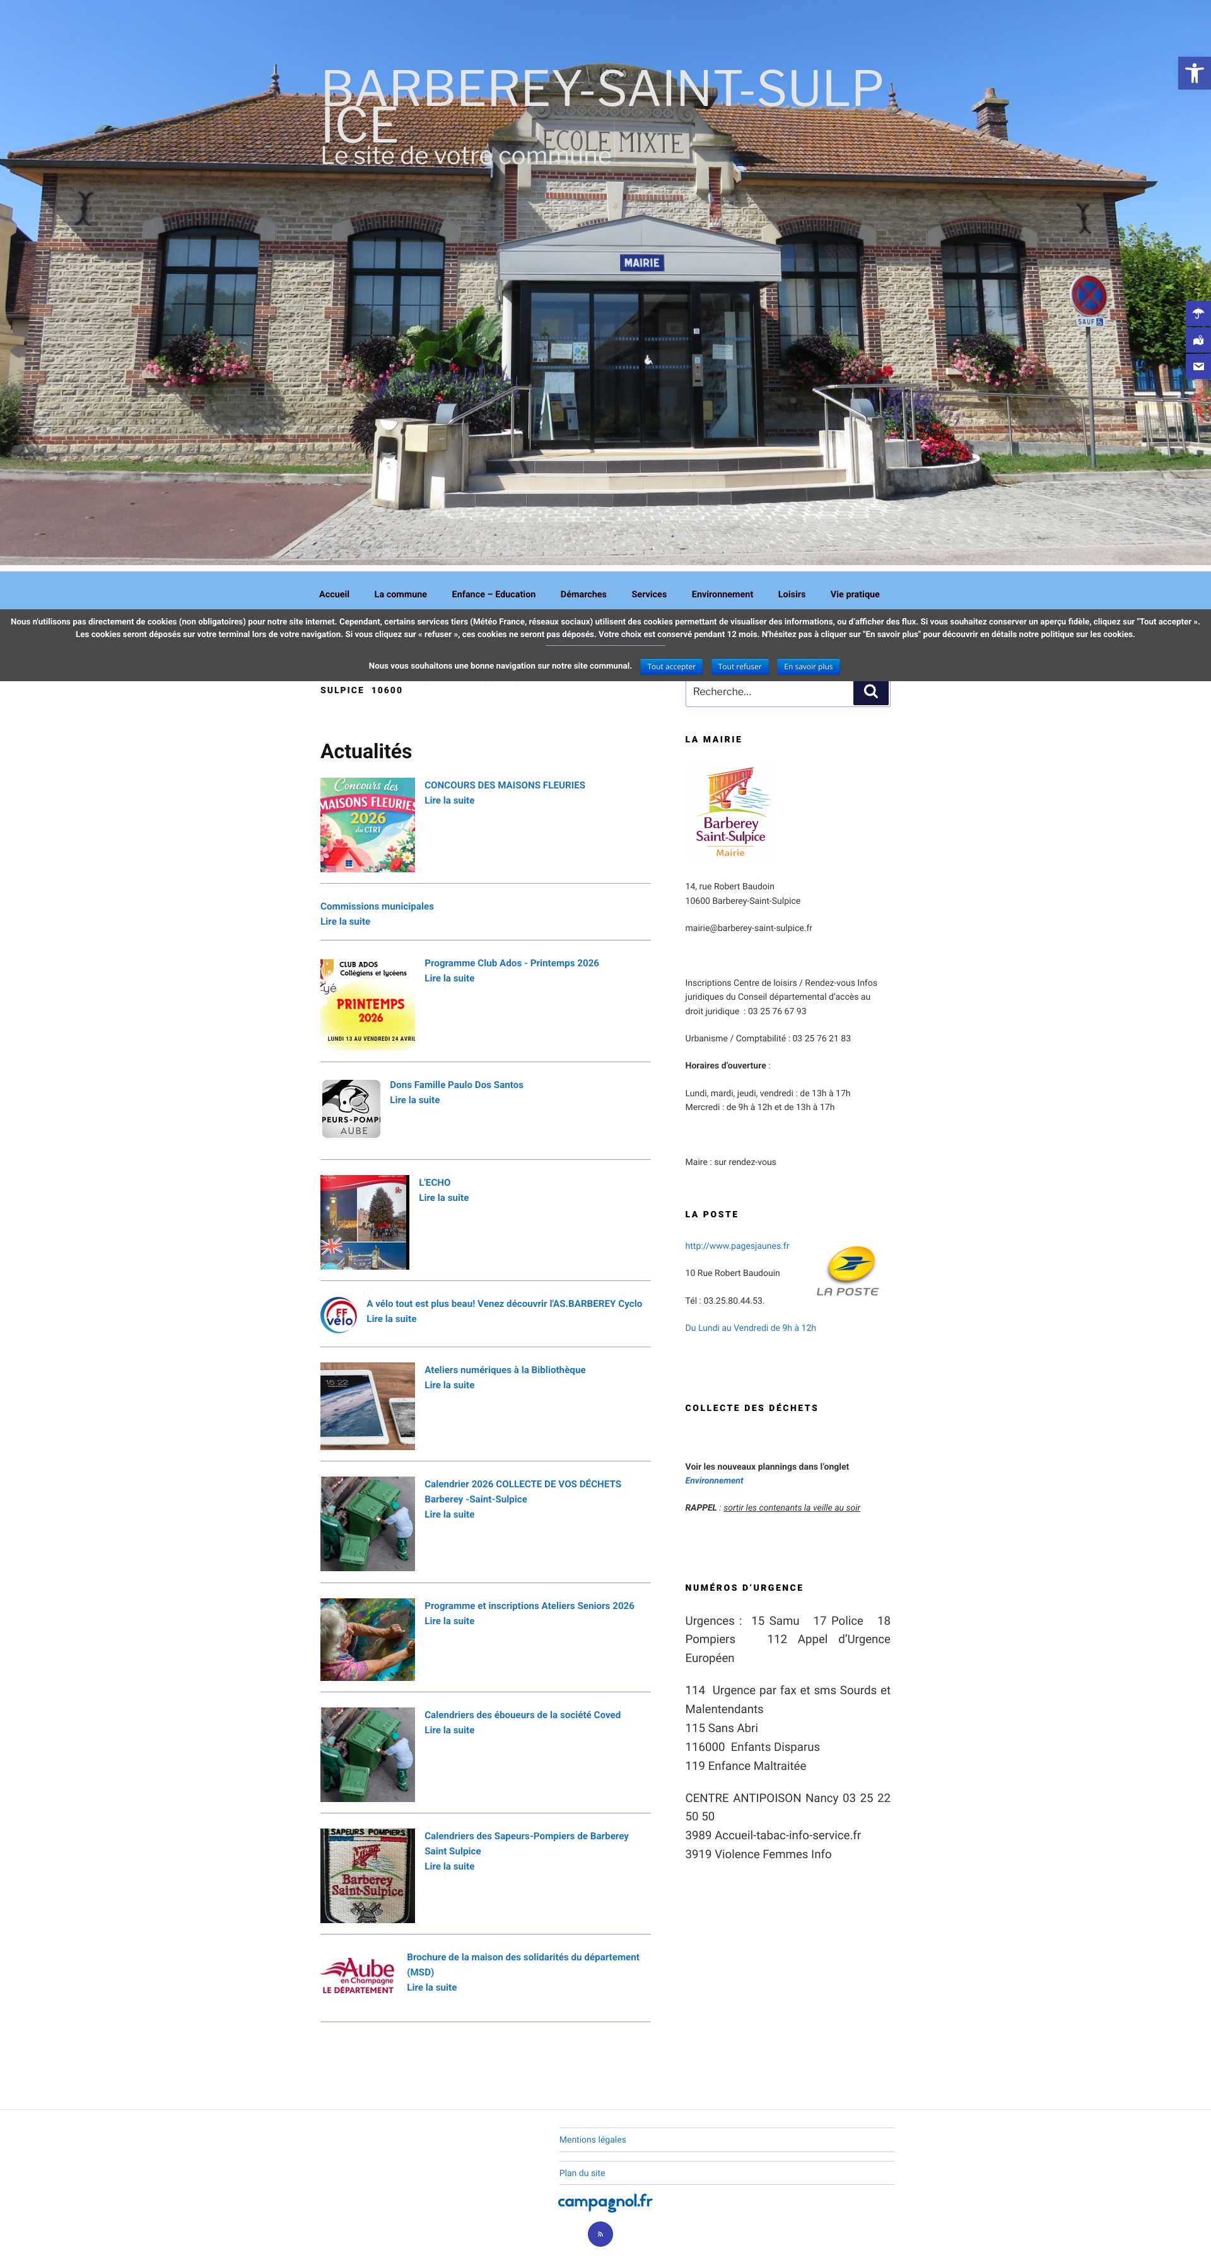Open the map location side icon
Image resolution: width=1211 pixels, height=2265 pixels.
click(x=1198, y=339)
